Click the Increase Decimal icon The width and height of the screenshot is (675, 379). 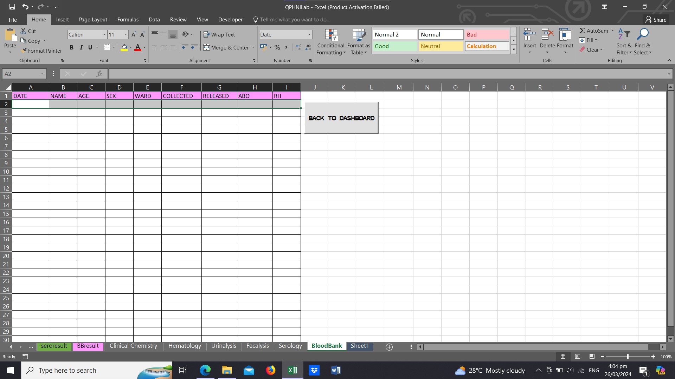point(299,47)
